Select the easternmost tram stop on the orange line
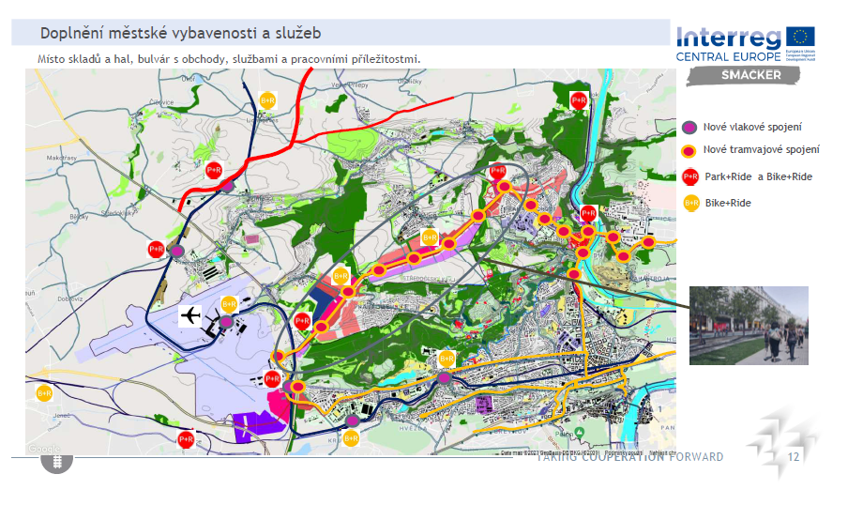Image resolution: width=863 pixels, height=505 pixels. (x=649, y=242)
